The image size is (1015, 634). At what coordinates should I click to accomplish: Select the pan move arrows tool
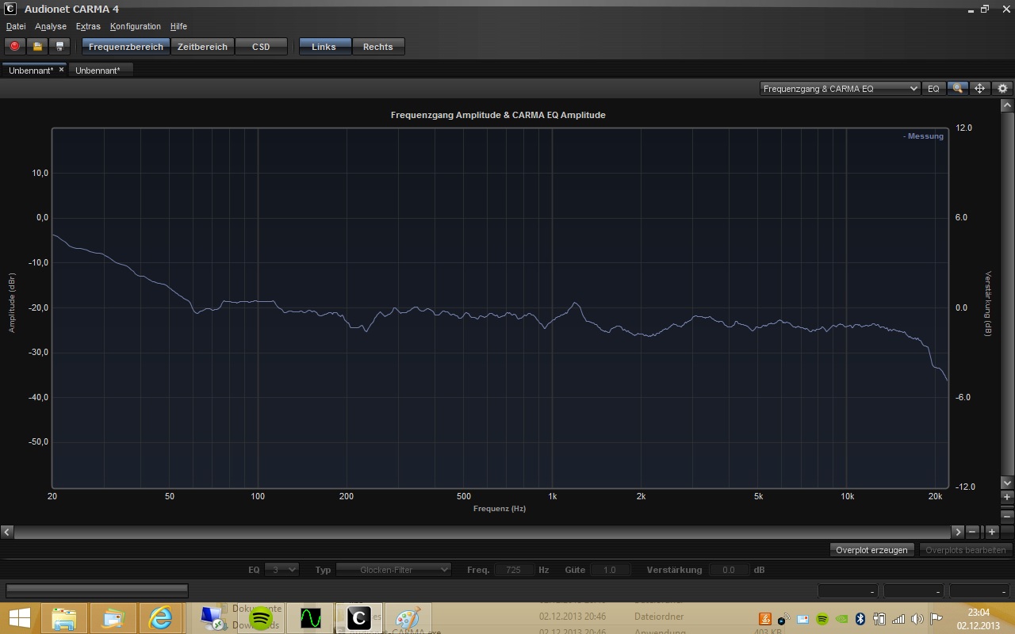(979, 89)
